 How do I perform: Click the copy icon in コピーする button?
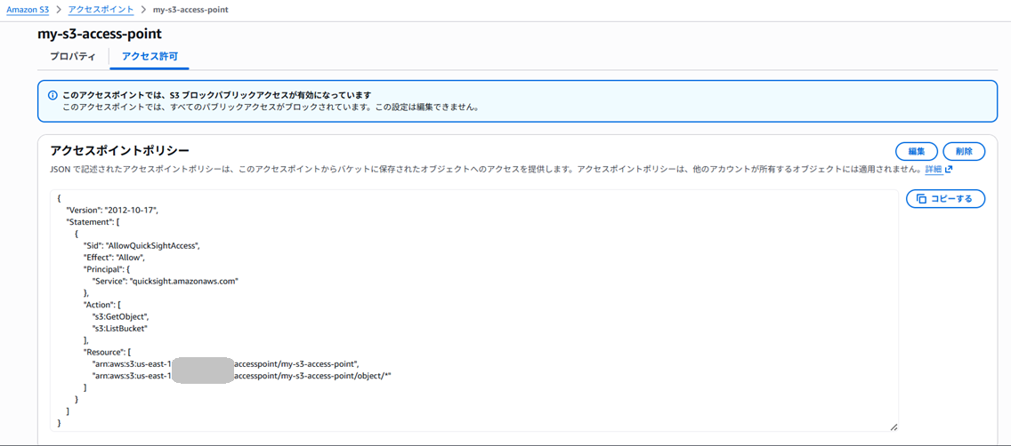point(921,199)
